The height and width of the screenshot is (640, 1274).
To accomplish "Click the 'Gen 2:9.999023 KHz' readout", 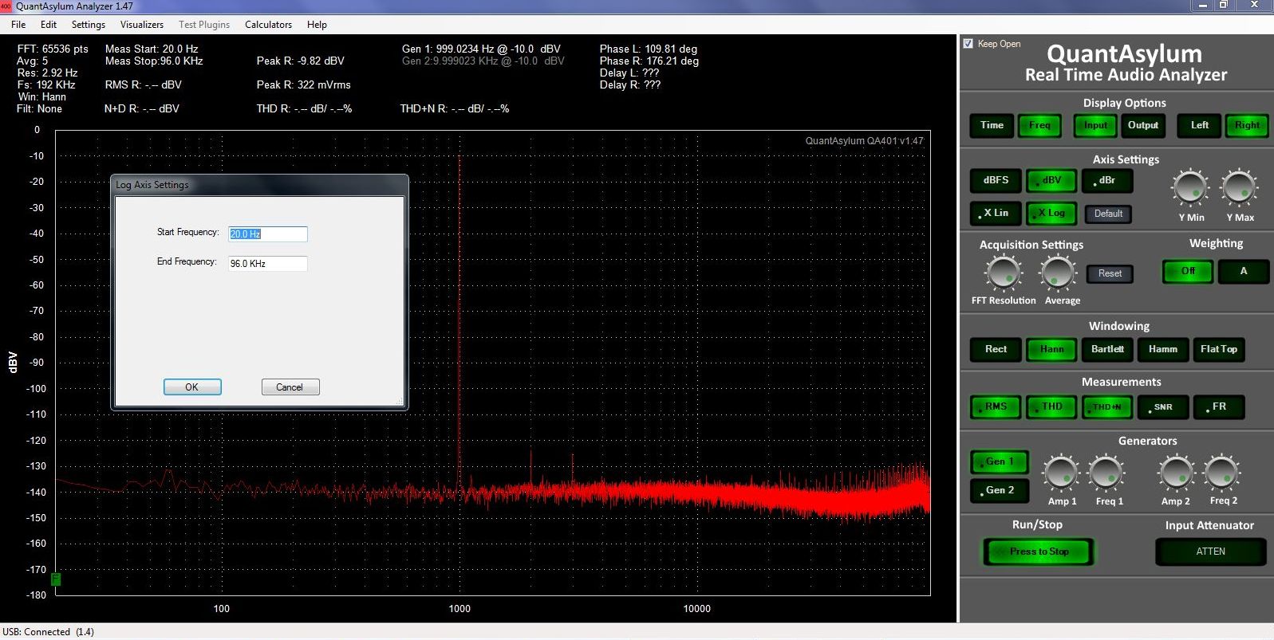I will coord(483,61).
